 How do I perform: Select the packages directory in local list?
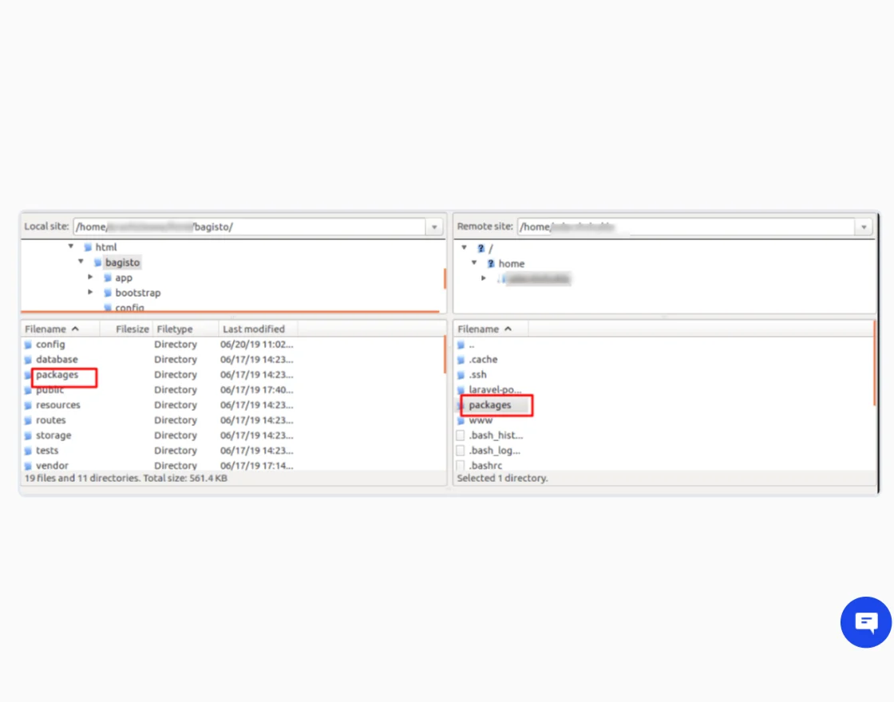tap(57, 374)
